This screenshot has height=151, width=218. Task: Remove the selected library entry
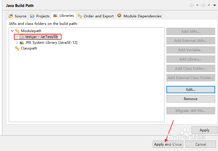coord(191,99)
